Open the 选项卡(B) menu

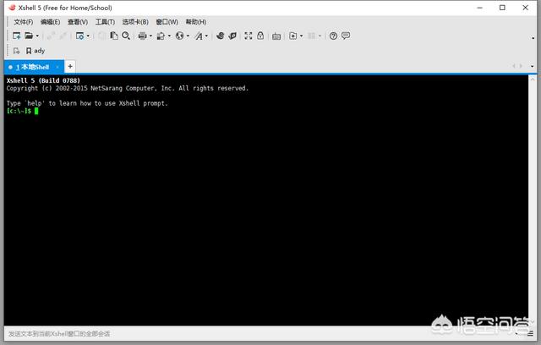point(135,22)
